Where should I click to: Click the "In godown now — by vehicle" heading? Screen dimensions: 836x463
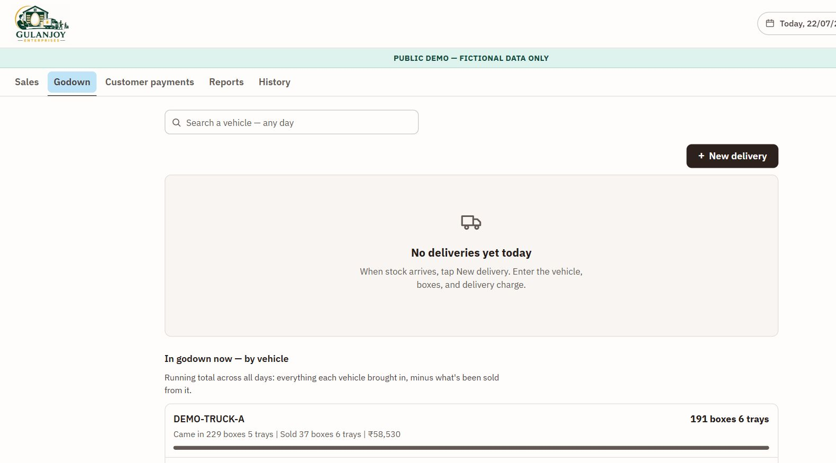[226, 359]
